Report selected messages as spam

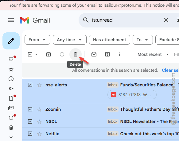pyautogui.click(x=62, y=54)
